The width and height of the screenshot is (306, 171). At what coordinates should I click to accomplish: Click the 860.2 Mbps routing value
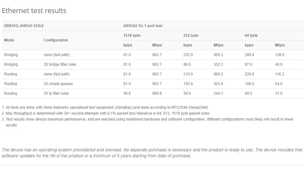tap(218, 74)
